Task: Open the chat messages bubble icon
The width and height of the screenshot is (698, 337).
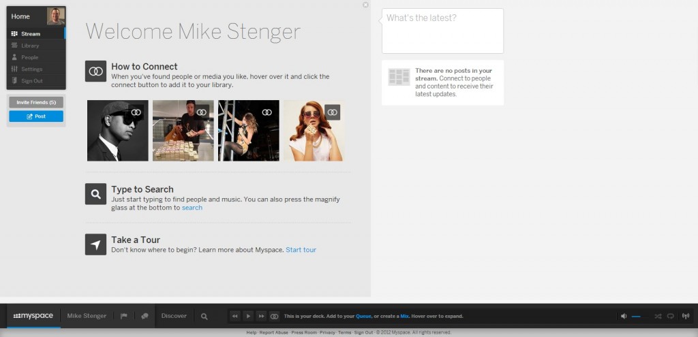Action: click(x=145, y=316)
